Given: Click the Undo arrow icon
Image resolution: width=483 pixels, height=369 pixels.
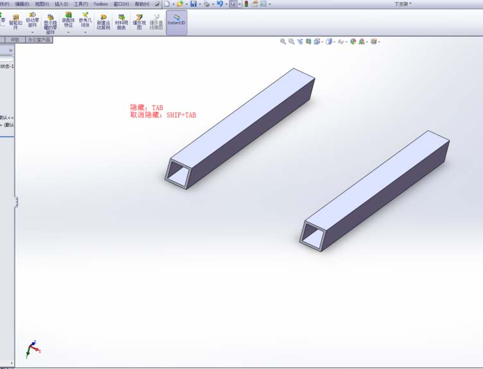Looking at the screenshot, I should [x=220, y=4].
